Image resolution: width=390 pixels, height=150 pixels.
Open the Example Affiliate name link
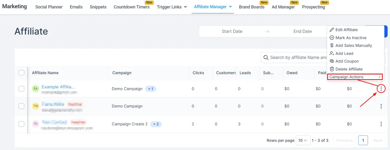(x=58, y=87)
